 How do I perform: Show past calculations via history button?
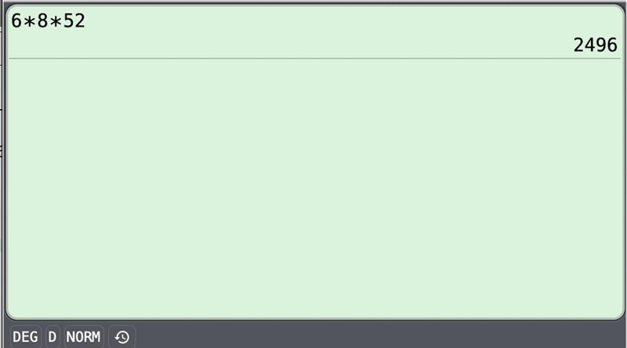click(122, 337)
